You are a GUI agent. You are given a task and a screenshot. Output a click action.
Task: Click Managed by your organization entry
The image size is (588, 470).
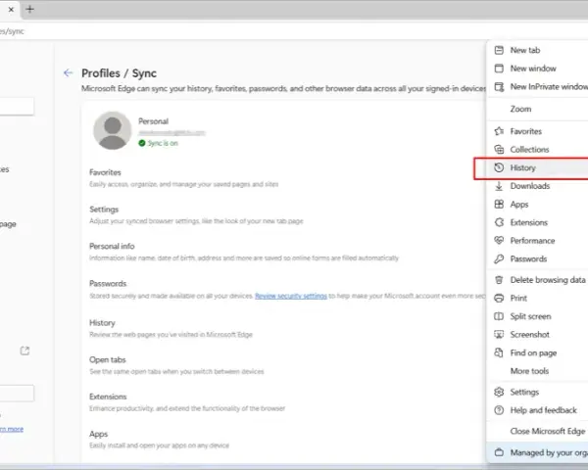tap(537, 452)
